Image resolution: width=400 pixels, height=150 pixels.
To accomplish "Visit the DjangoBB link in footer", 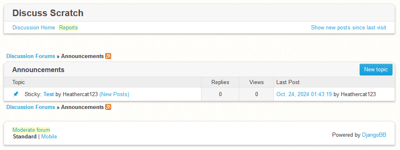I will [x=374, y=135].
